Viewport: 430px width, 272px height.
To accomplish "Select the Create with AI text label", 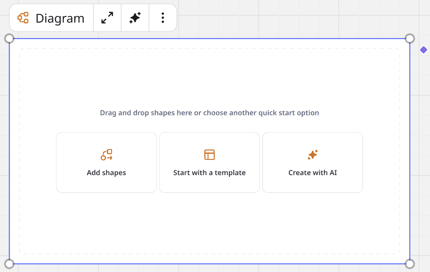I will [x=312, y=172].
